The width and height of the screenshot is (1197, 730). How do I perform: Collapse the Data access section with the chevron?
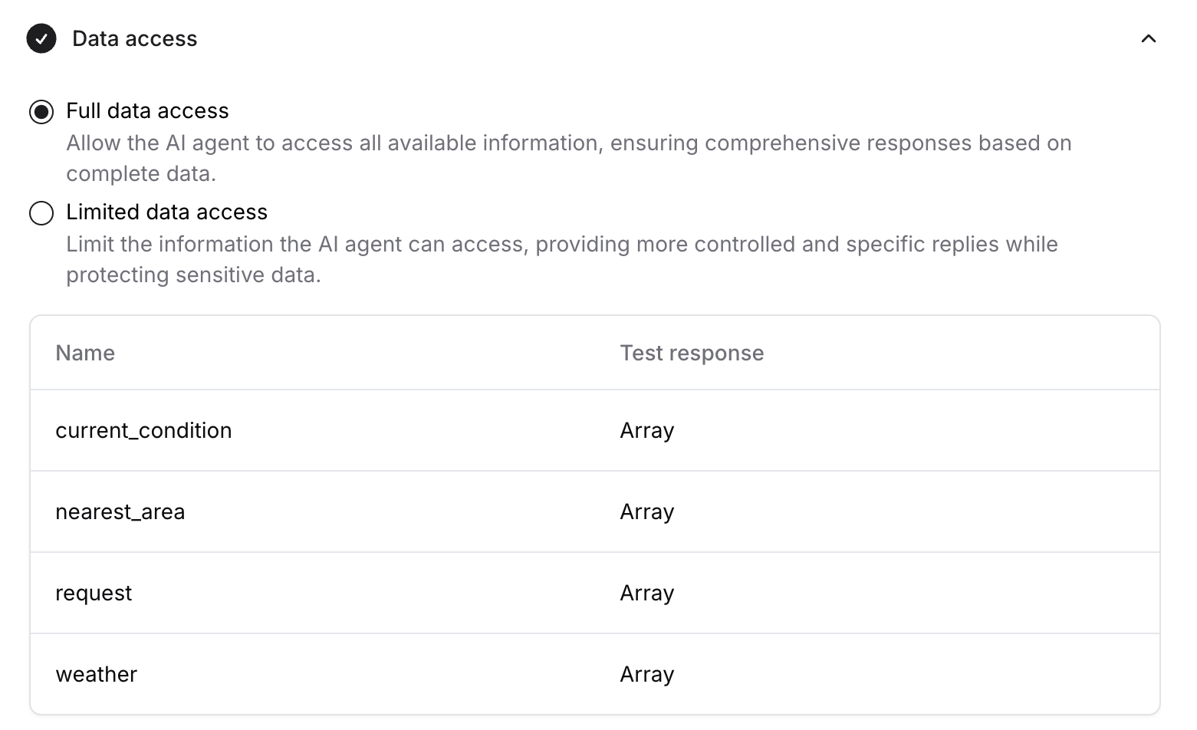pyautogui.click(x=1148, y=38)
